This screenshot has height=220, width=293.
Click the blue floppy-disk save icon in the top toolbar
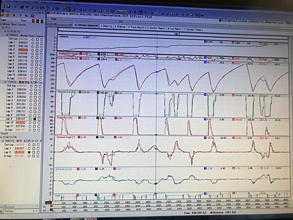9,7
